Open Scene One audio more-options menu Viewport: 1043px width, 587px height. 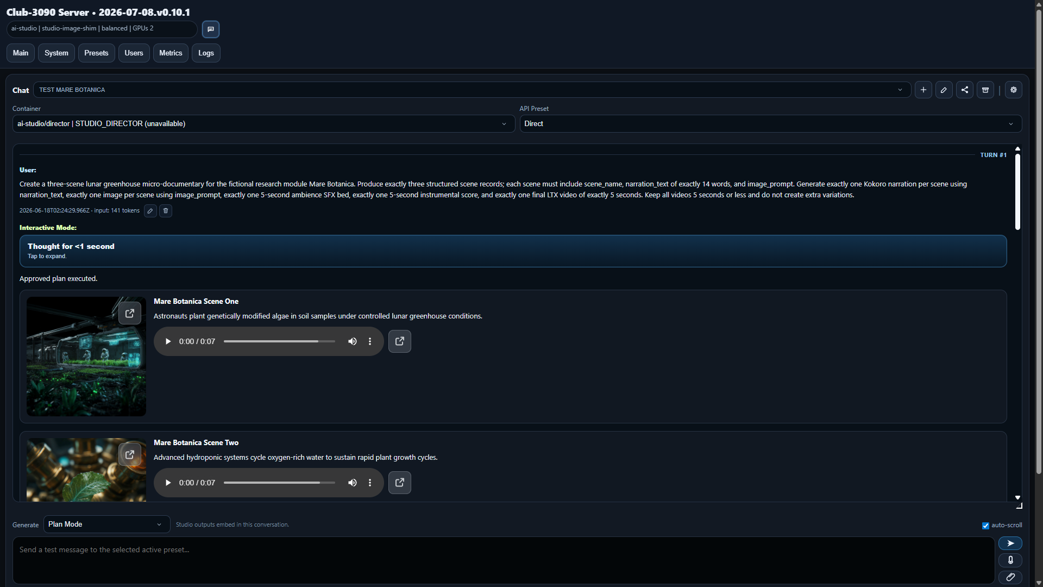click(x=370, y=341)
